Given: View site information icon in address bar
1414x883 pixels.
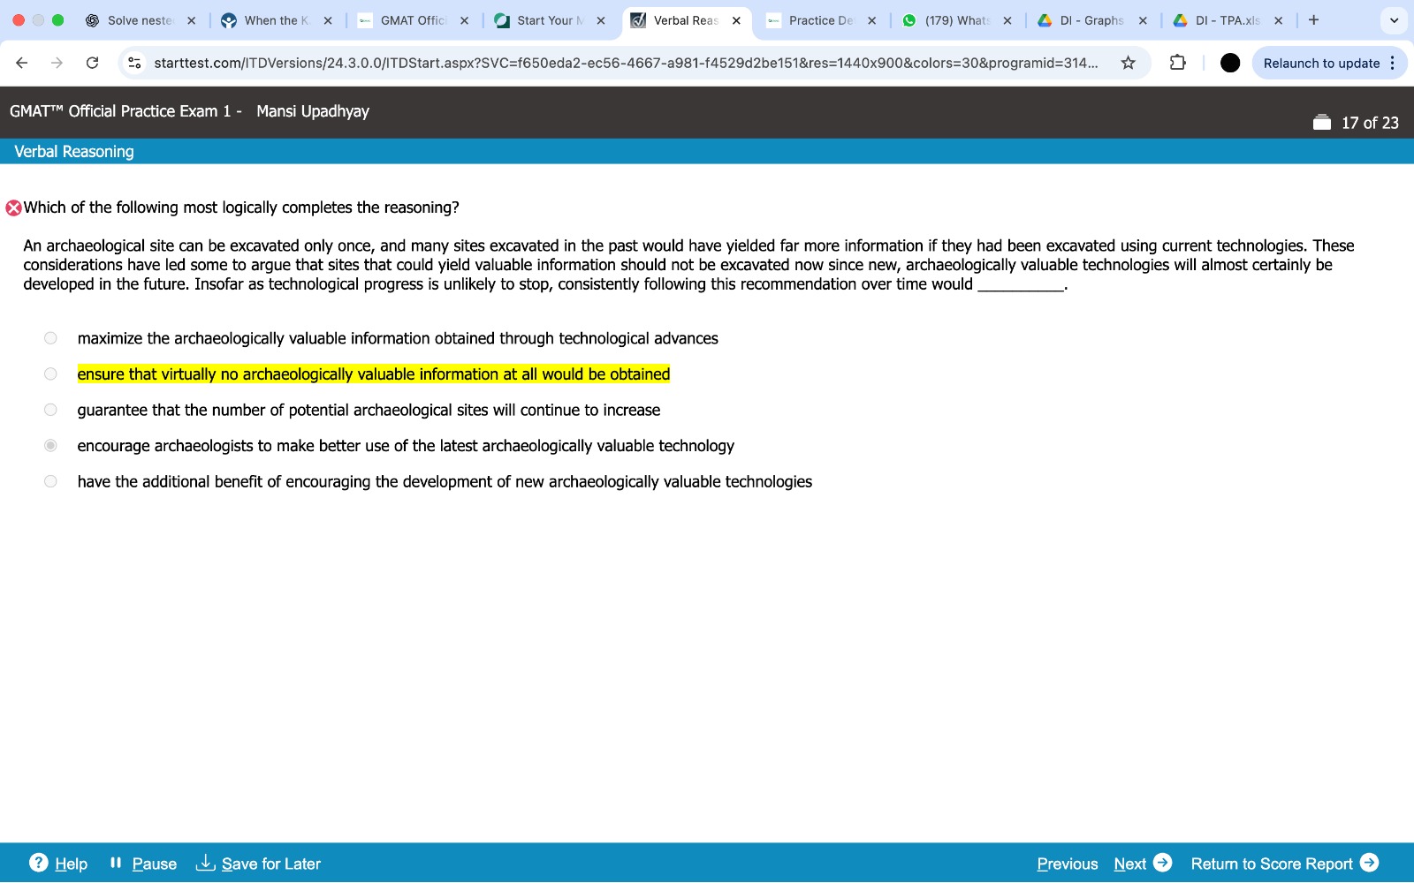Looking at the screenshot, I should 134,63.
